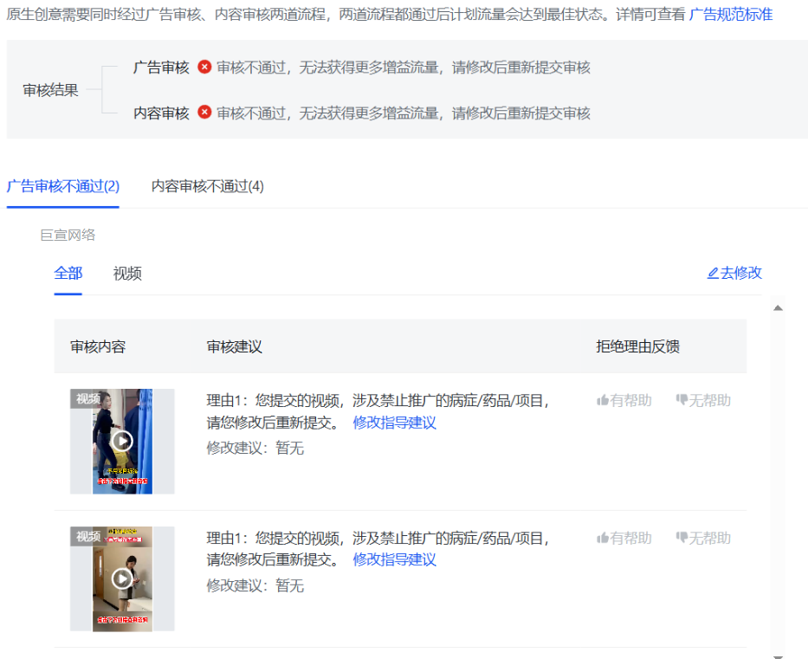Screen dimensions: 808x659
Task: Mark first review reason as helpful
Action: pos(624,401)
